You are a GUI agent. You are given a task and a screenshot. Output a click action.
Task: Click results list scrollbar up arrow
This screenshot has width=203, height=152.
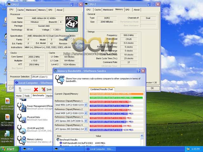142,136
